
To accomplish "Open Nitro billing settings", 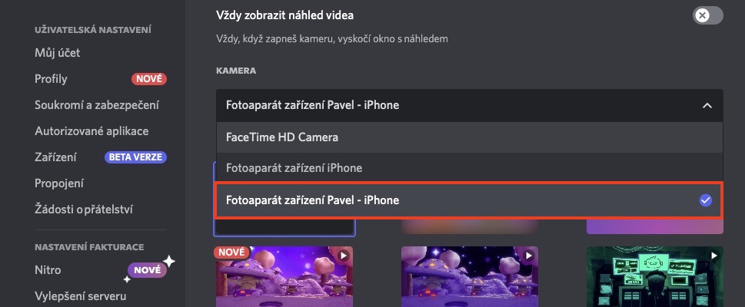I will (48, 270).
